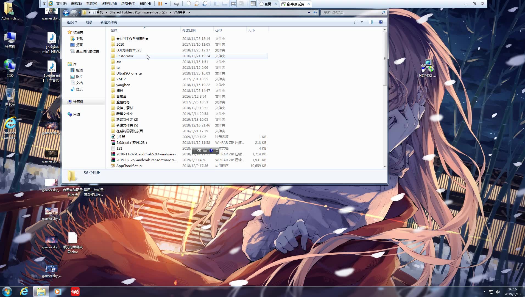Open the 组织 dropdown menu

click(x=72, y=22)
